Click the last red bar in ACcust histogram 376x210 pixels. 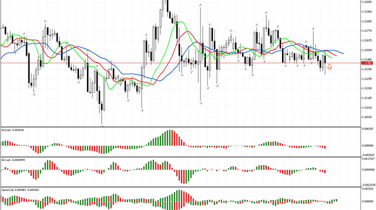(324, 171)
